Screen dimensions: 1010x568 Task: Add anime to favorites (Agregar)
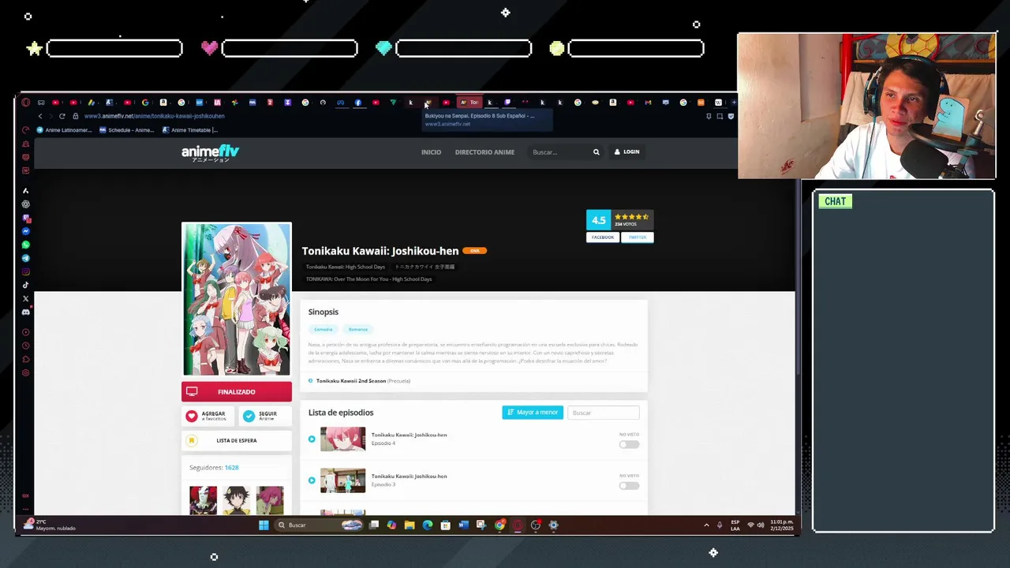(208, 416)
